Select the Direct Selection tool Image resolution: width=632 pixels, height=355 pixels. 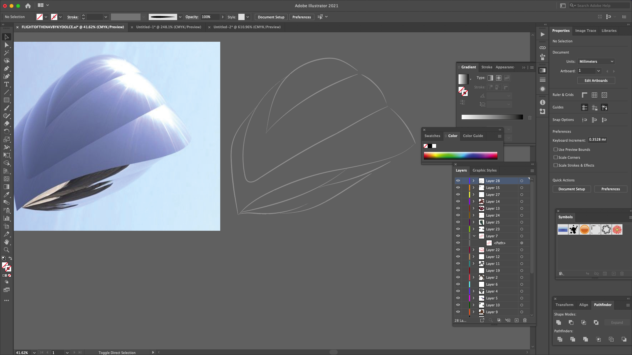click(x=7, y=45)
